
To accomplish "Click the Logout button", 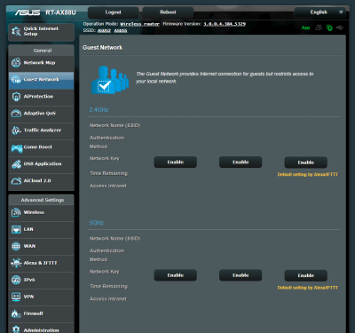I will 114,12.
